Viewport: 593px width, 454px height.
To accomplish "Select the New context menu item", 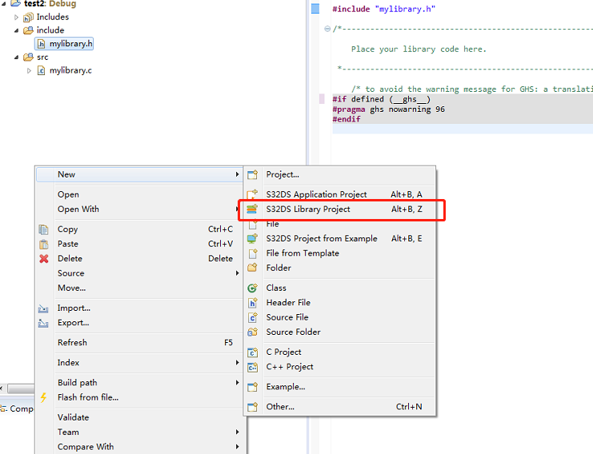I will 139,174.
